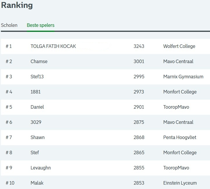Screen dimensions: 210x189
Task: Select Marnix Gymnasium school entry
Action: tap(183, 77)
